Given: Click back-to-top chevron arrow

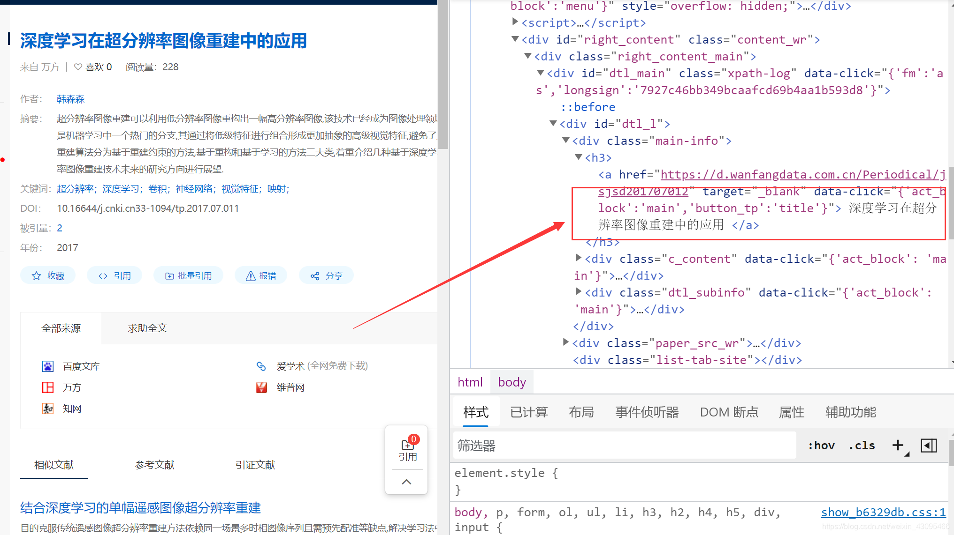Looking at the screenshot, I should (407, 482).
